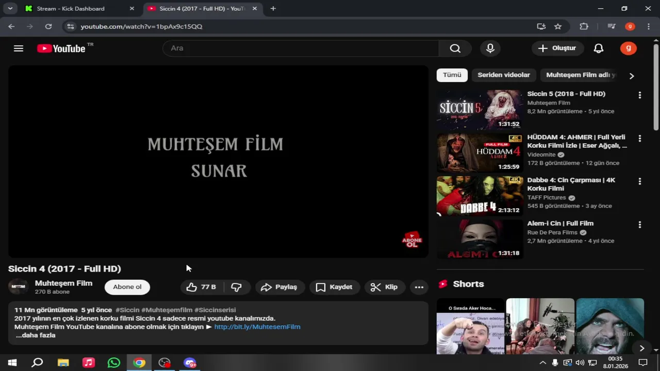Like the video with thumbs up
The image size is (660, 371).
201,287
